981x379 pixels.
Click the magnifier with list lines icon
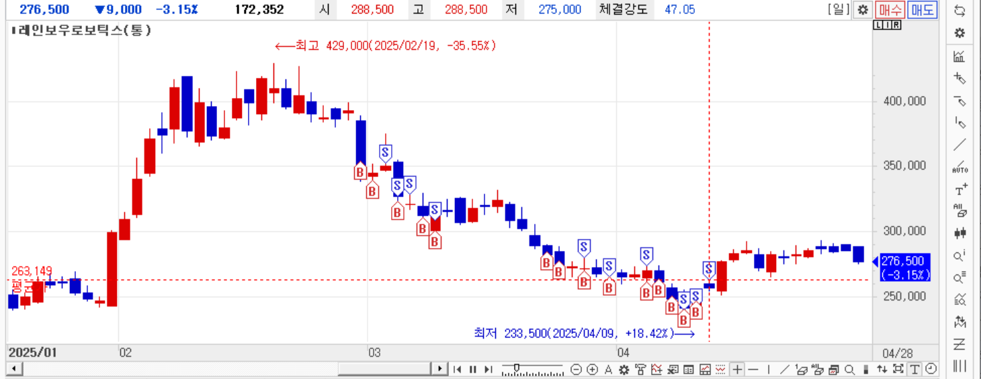(x=960, y=278)
